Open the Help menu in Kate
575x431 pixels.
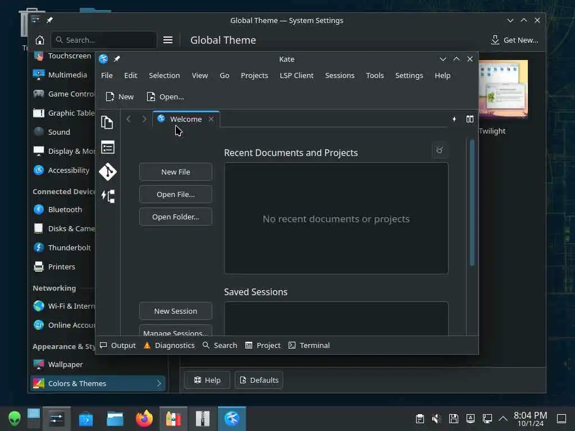[x=442, y=76]
